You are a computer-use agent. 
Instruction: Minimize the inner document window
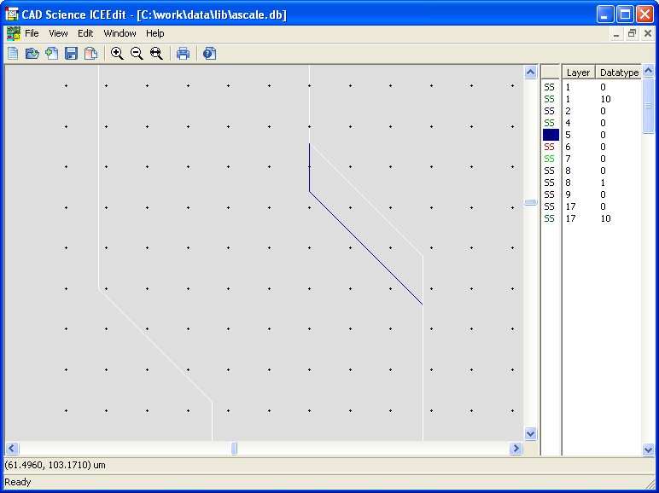(x=616, y=34)
